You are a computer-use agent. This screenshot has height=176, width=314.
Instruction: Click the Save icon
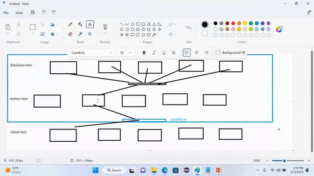(33, 12)
